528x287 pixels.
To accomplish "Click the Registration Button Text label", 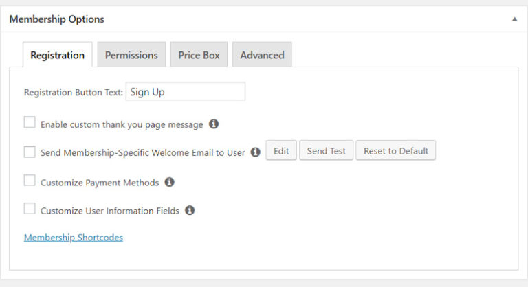I will click(74, 93).
